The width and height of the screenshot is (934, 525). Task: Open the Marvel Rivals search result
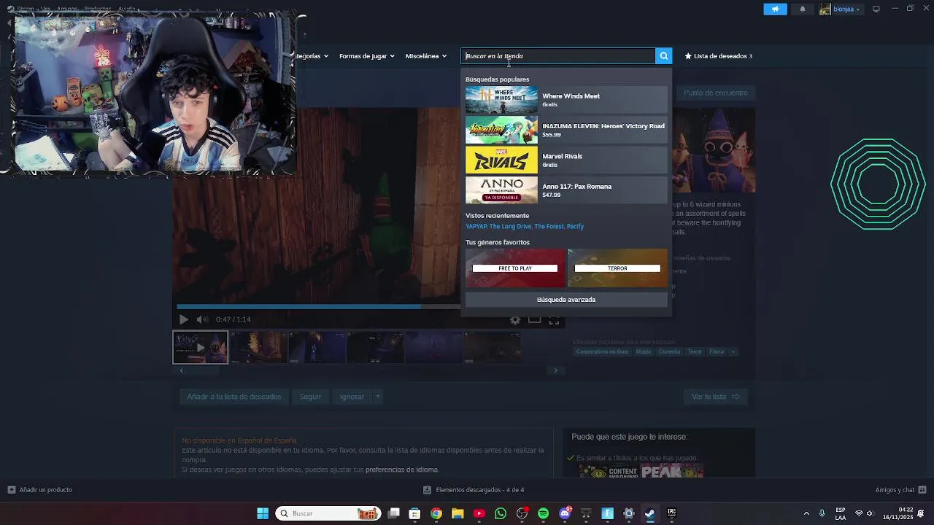(x=566, y=160)
